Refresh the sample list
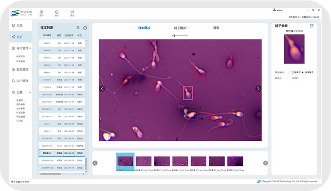331x191 pixels. (85, 28)
